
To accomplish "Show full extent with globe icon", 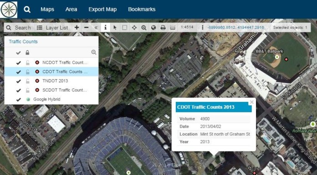I will pyautogui.click(x=153, y=28).
